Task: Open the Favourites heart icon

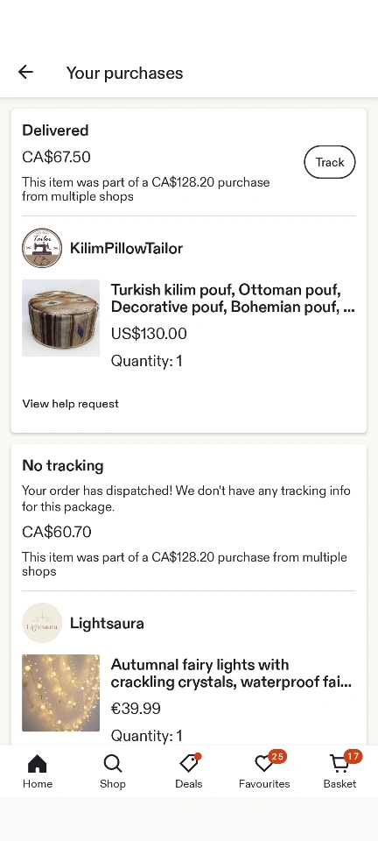Action: coord(263,763)
